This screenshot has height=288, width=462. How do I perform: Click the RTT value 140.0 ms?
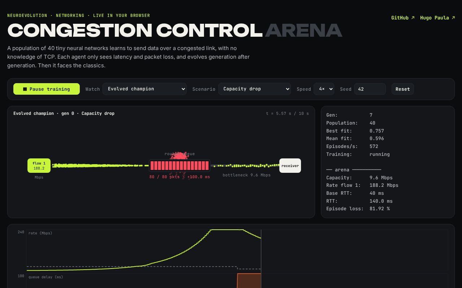381,201
